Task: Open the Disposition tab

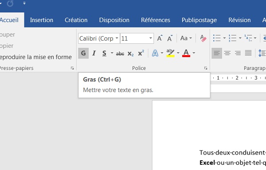Action: click(x=114, y=20)
